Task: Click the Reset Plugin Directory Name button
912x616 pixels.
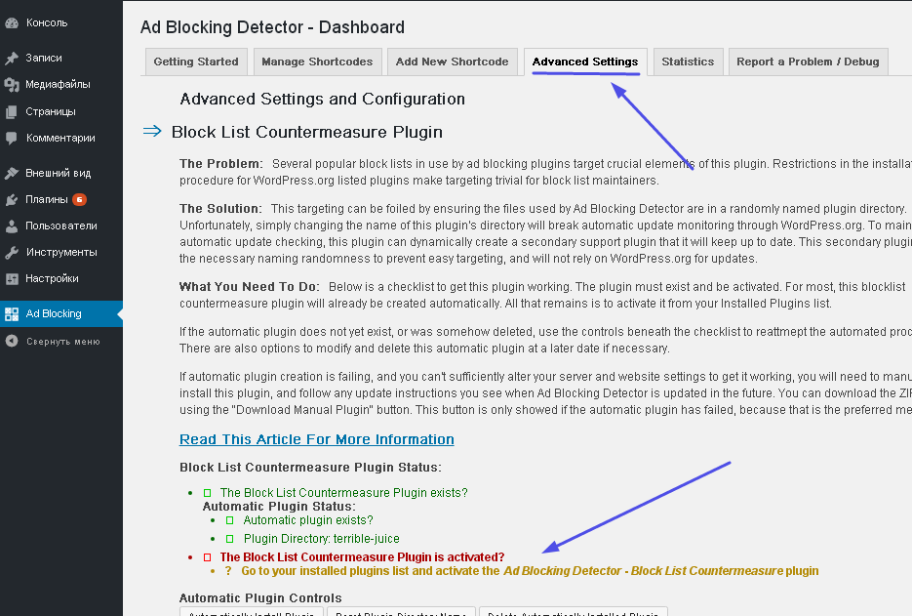Action: point(401,612)
